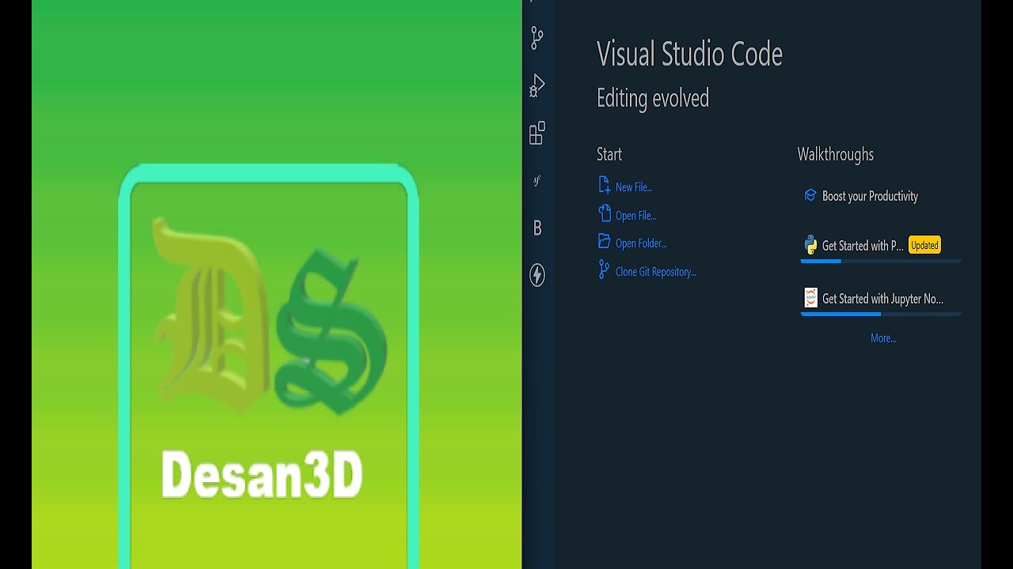The image size is (1013, 569).
Task: Click the Walkthroughs section heading
Action: pos(836,154)
